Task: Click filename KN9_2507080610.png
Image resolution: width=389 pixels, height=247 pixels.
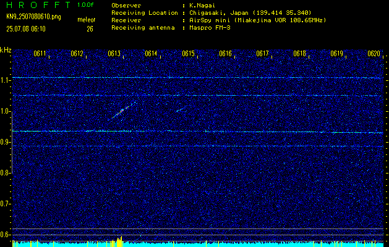Action: tap(33, 17)
